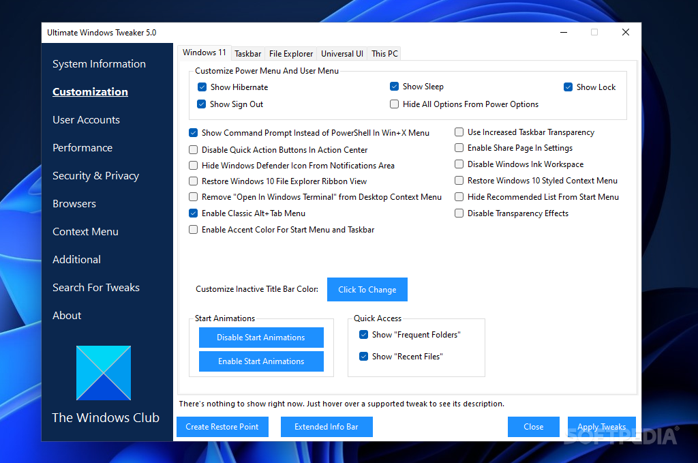Open the This PC tab
Screen dimensions: 698x463
coord(384,53)
